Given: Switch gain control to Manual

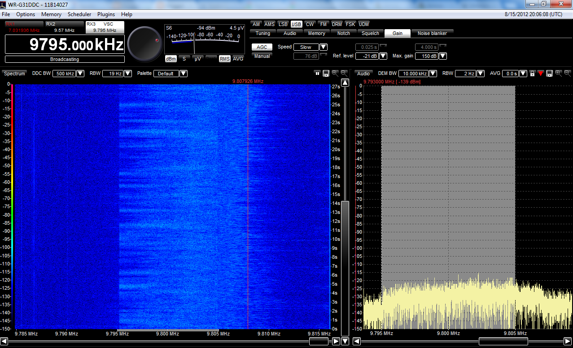Looking at the screenshot, I should tap(262, 56).
